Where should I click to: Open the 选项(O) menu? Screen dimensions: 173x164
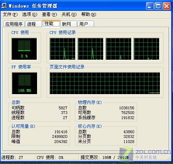click(x=30, y=14)
